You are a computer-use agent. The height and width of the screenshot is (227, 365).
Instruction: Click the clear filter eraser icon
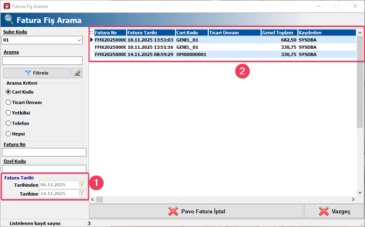[x=77, y=73]
